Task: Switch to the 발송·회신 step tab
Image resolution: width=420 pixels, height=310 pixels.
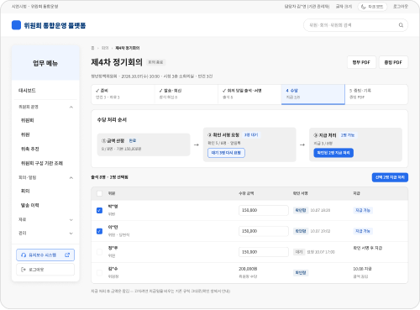Action: pyautogui.click(x=186, y=94)
